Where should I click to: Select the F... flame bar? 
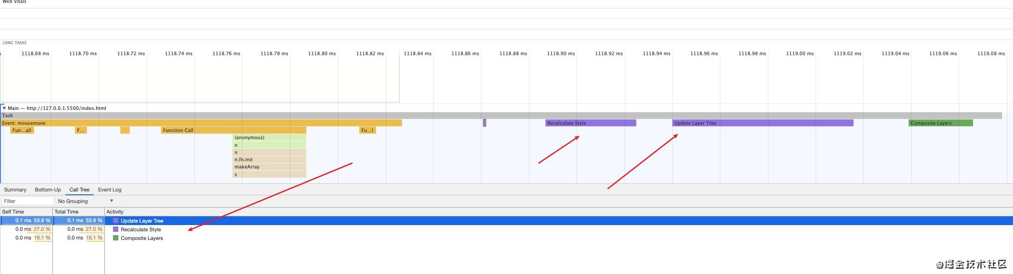tap(81, 131)
